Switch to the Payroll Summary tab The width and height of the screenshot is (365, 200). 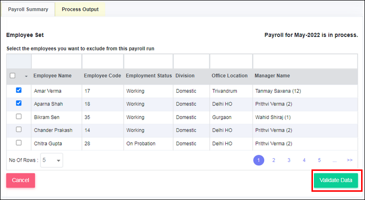[x=28, y=10]
